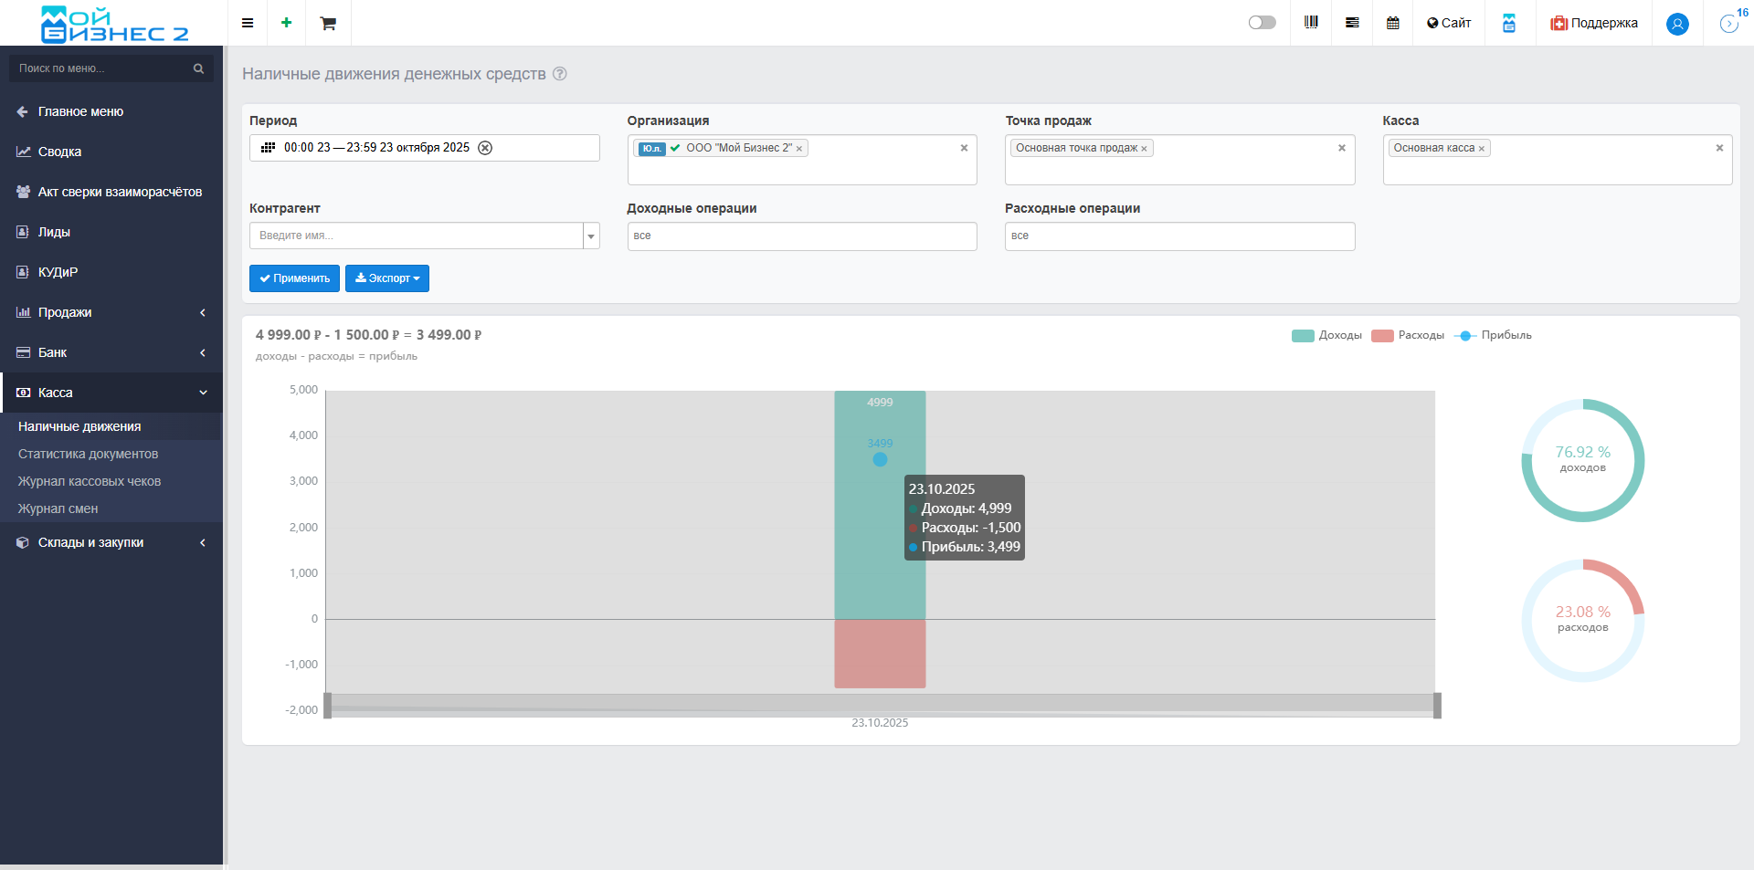Open the calendar icon in top bar

[1393, 23]
